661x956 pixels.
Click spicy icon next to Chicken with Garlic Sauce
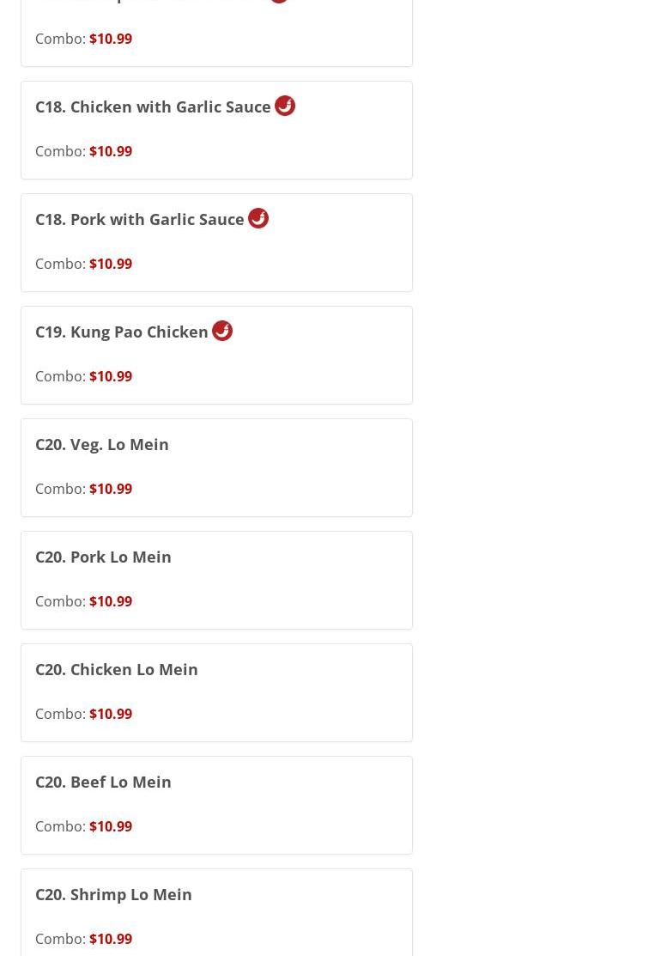pos(284,107)
